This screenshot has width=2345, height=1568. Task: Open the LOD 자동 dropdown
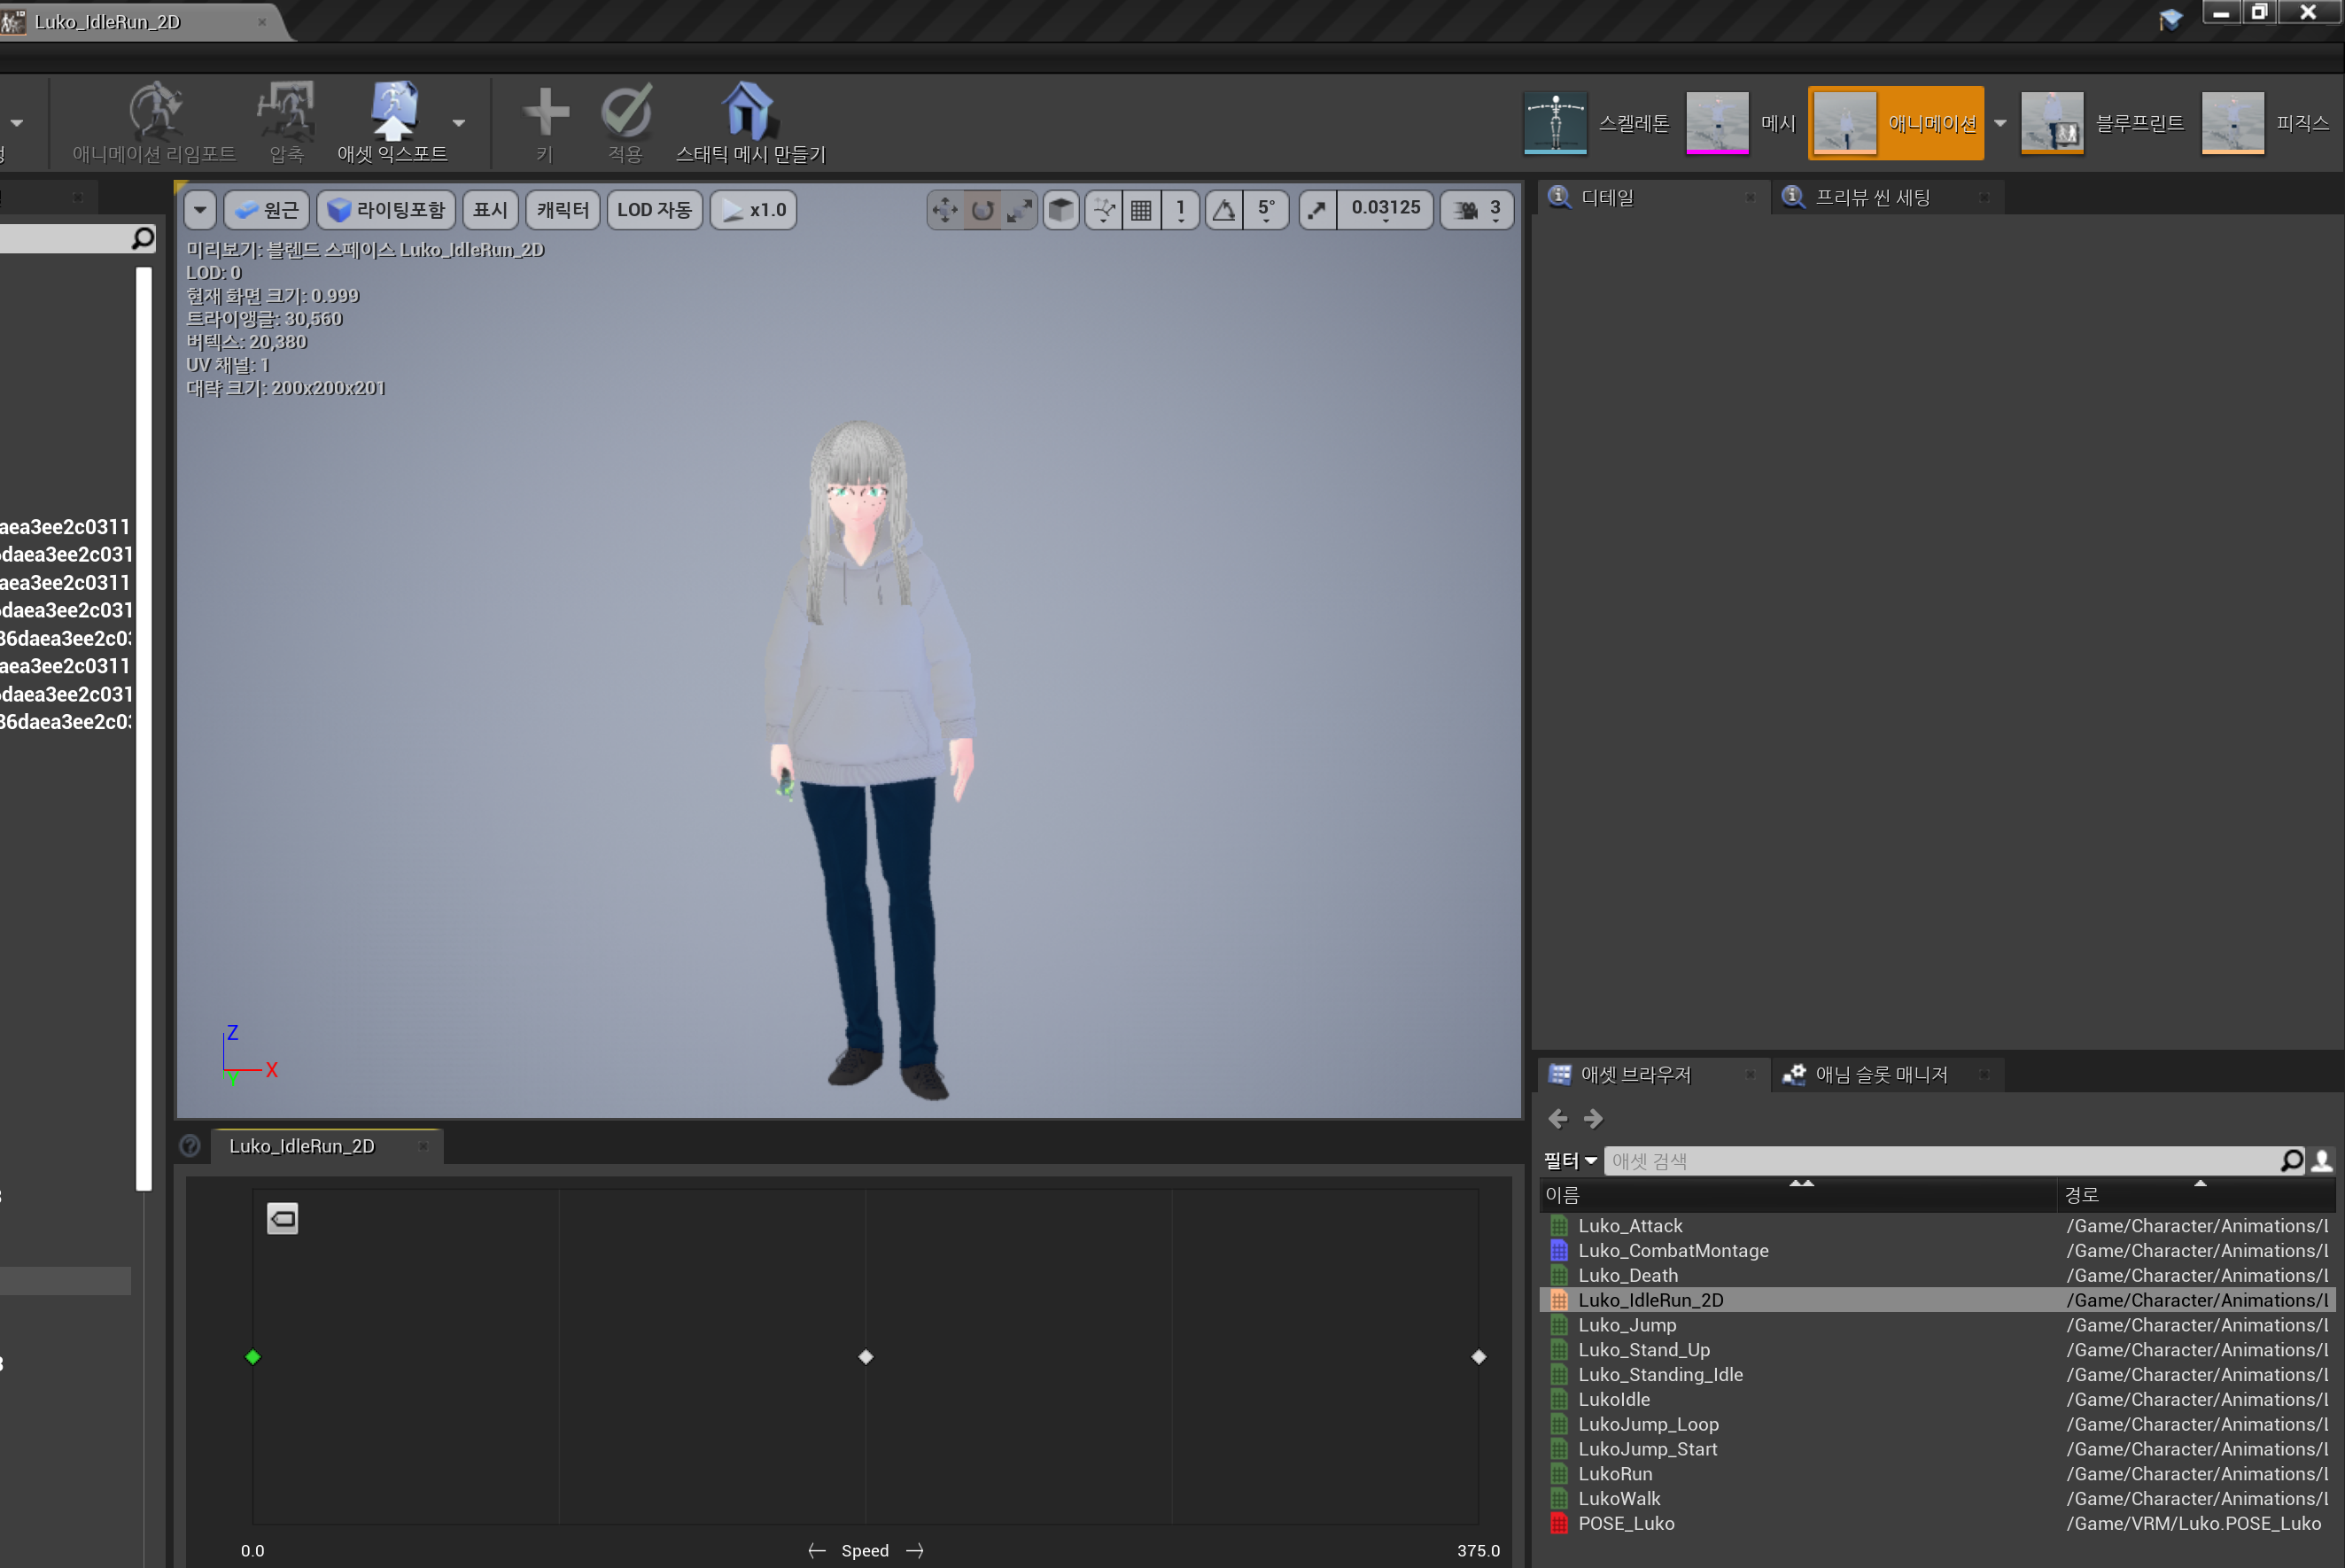click(x=654, y=209)
